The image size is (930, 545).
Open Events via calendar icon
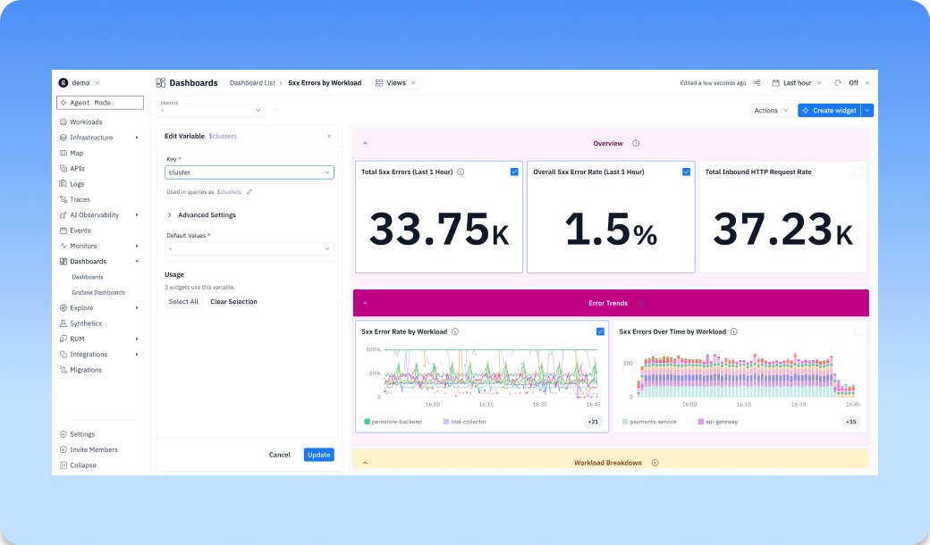pos(63,231)
